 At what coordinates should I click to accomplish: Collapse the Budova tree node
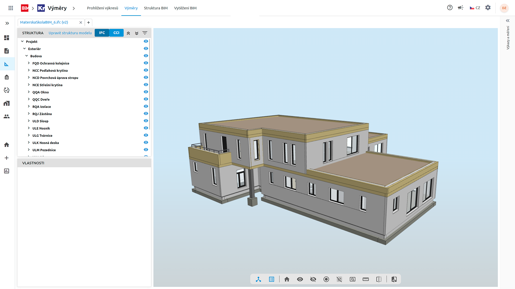[27, 56]
